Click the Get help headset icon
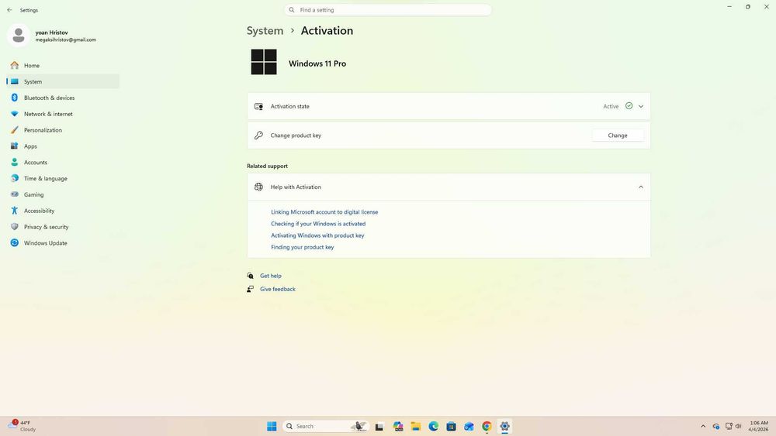The height and width of the screenshot is (436, 776). [x=251, y=276]
